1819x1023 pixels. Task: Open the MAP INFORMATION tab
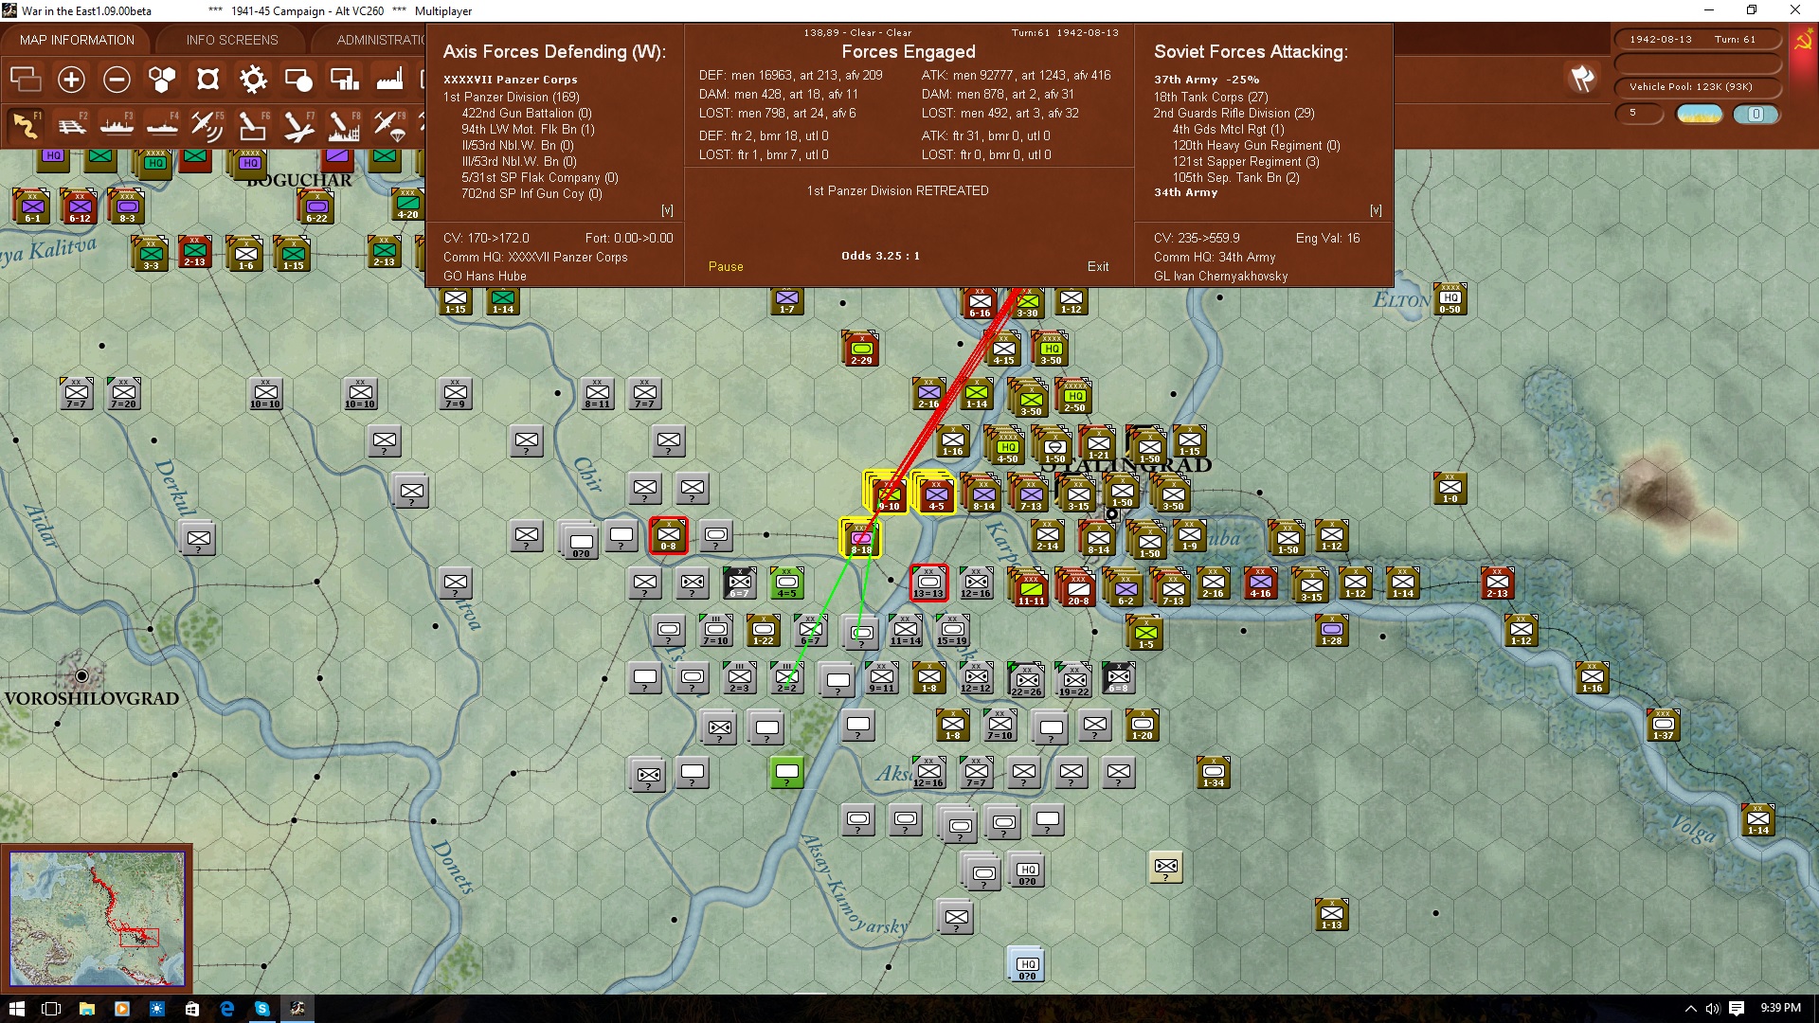[x=77, y=40]
